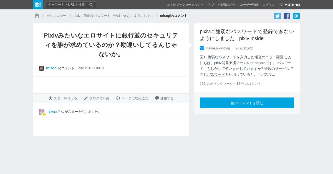The image size is (333, 174).
Task: Click 通報する report button
Action: (164, 98)
